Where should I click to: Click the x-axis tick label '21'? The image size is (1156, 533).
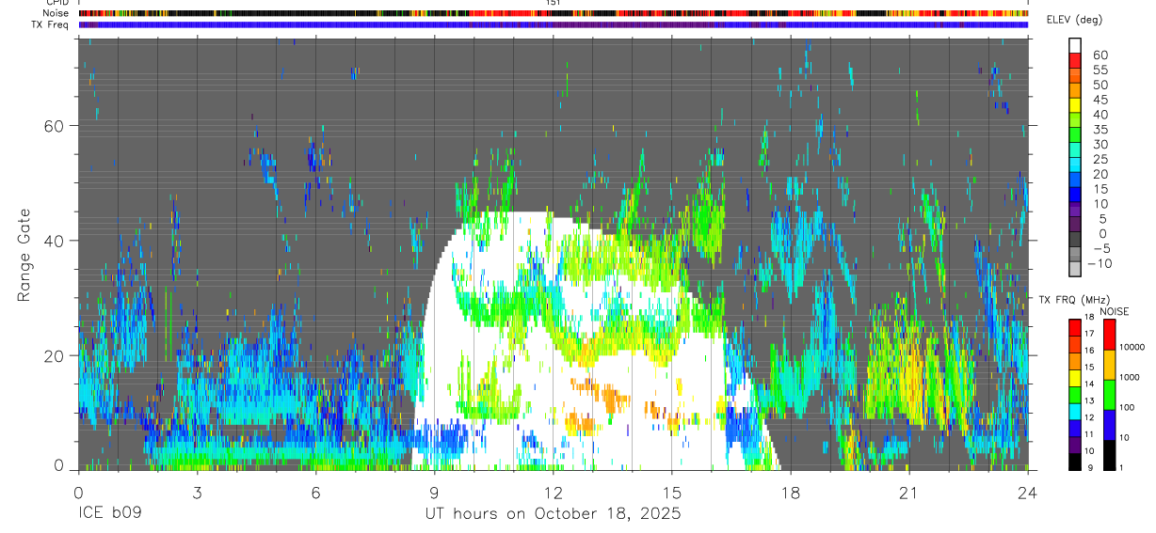click(x=909, y=492)
